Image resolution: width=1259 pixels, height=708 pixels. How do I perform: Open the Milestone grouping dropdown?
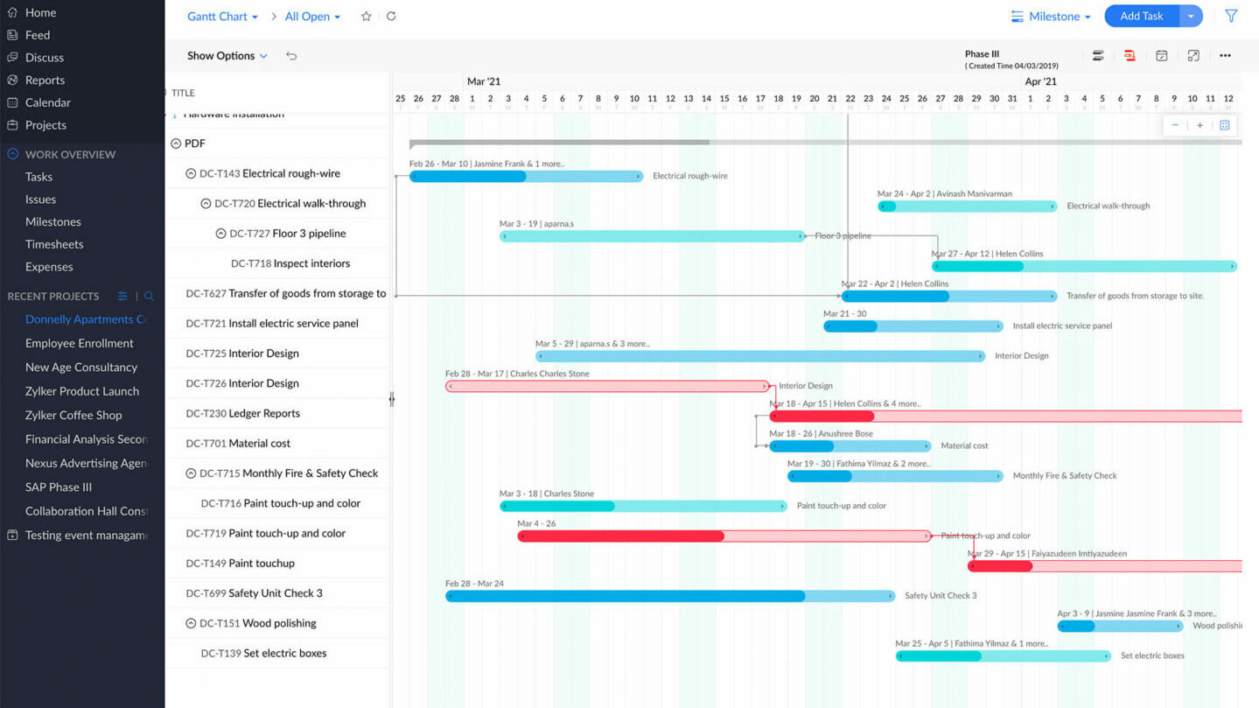[1051, 17]
